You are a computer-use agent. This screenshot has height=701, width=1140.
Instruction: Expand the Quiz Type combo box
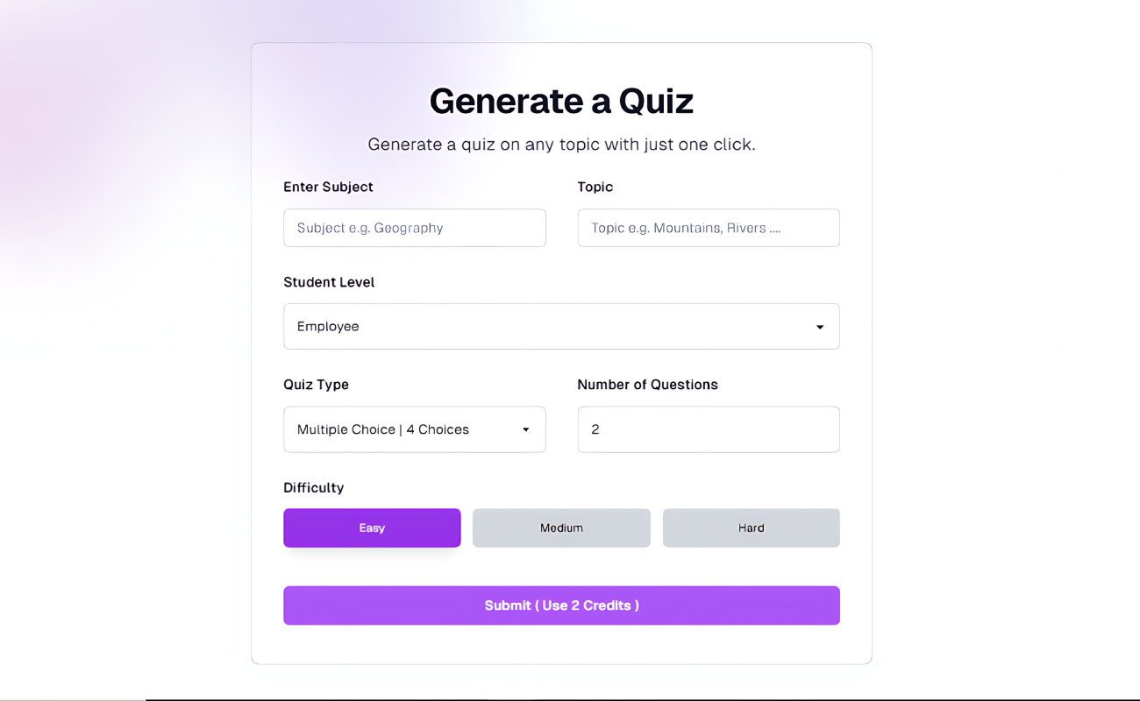point(414,429)
